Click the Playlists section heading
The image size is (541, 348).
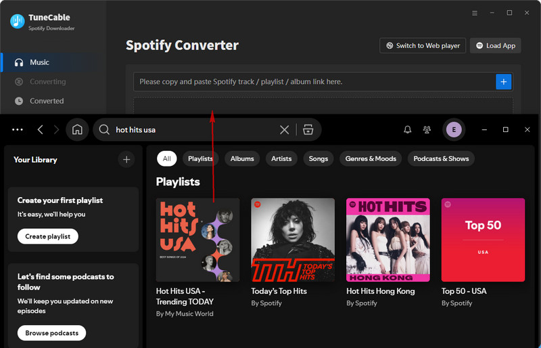(x=178, y=181)
